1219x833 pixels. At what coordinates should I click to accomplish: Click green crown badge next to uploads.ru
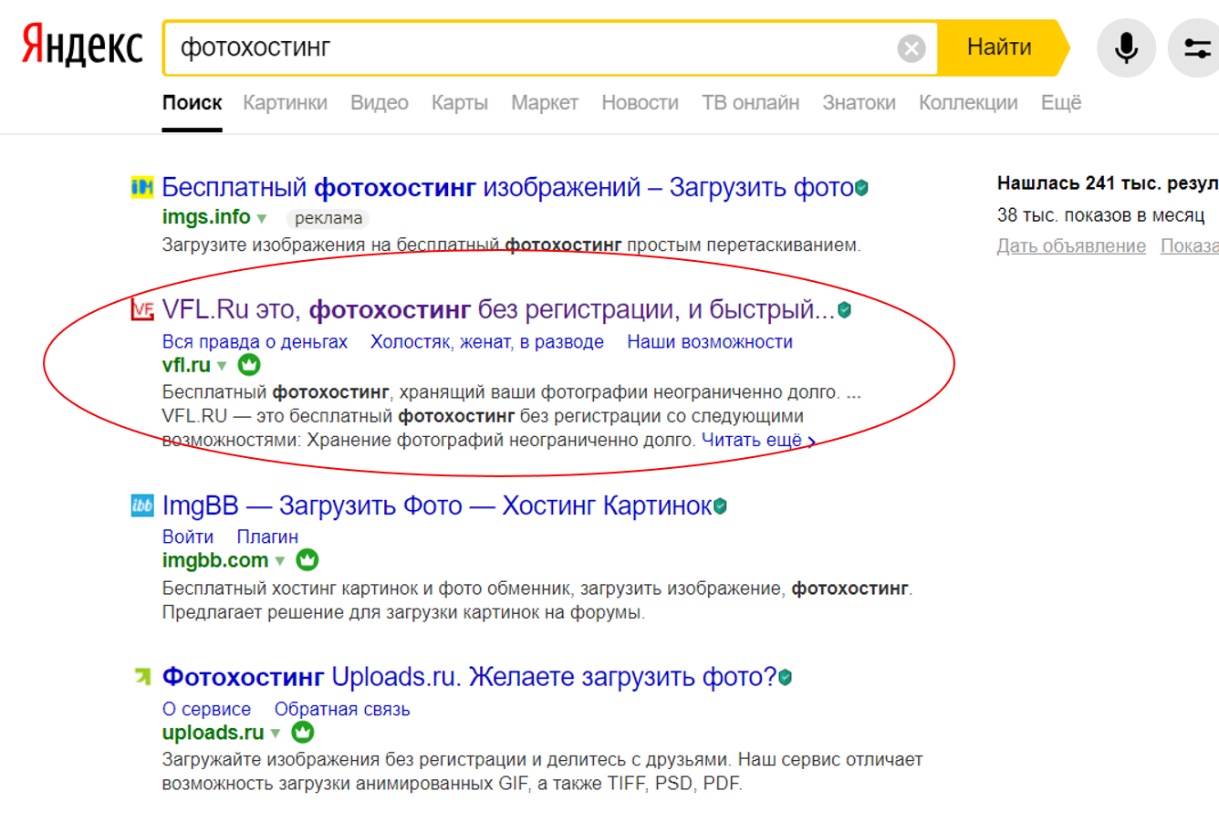click(303, 733)
